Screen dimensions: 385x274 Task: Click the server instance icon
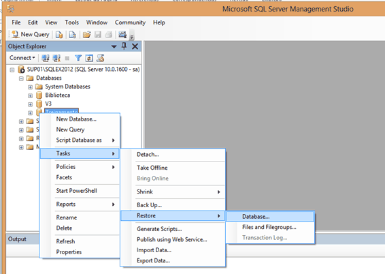coord(21,70)
